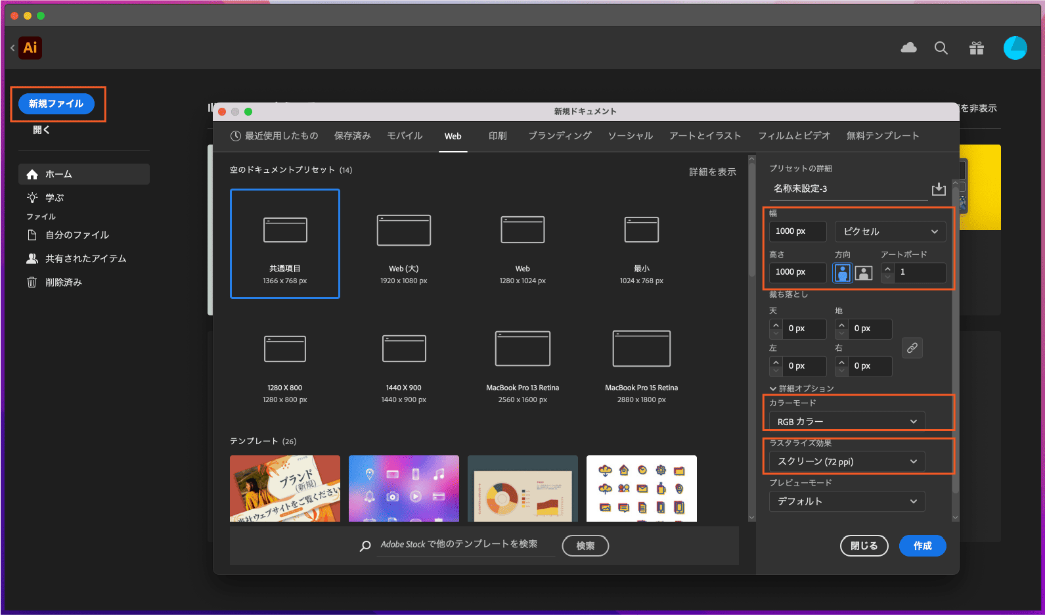
Task: Select the MacBook Pro 15 Retina preset
Action: coord(642,363)
